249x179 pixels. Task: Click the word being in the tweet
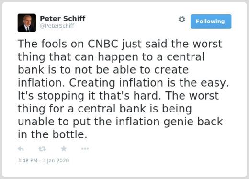click(177, 109)
